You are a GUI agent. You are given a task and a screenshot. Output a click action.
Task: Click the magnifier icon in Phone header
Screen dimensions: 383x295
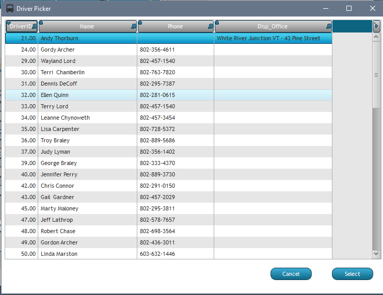211,26
